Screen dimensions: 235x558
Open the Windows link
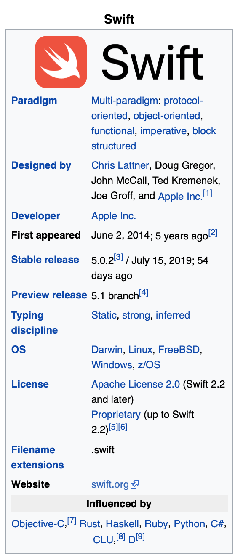click(112, 365)
